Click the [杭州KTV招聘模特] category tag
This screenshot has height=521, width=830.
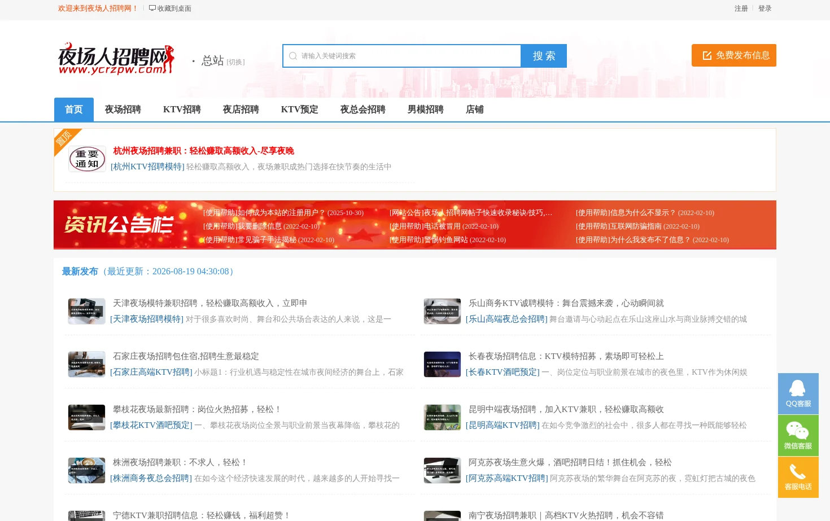coord(147,167)
